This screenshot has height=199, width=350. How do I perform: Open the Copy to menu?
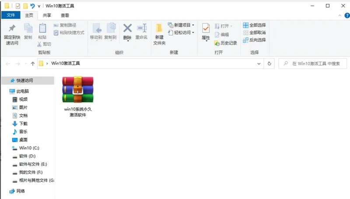tap(111, 32)
